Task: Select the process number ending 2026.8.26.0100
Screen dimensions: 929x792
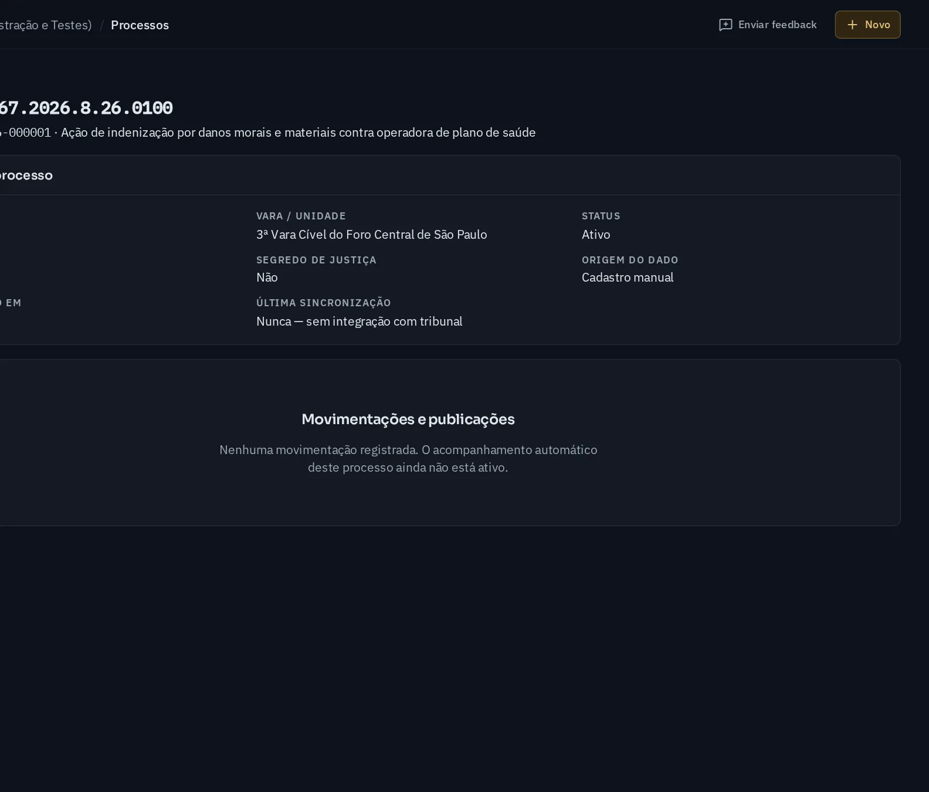Action: (x=86, y=108)
